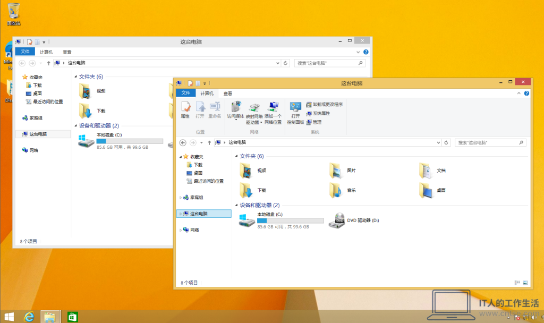Screen dimensions: 544x323
Task: Click the Windows Start button
Action: [x=10, y=317]
